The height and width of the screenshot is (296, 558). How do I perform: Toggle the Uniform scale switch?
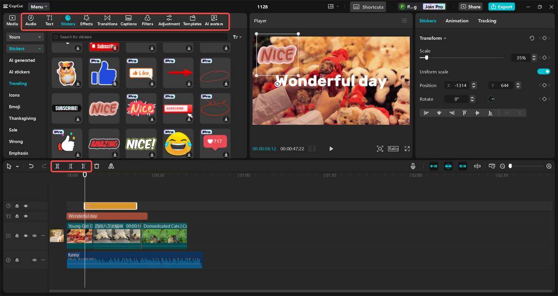[544, 72]
